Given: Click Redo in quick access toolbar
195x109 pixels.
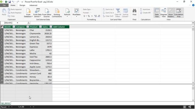Looking at the screenshot, I should tap(18, 2).
